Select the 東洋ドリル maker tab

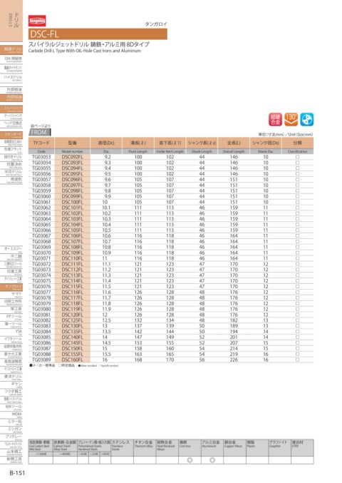[11, 377]
